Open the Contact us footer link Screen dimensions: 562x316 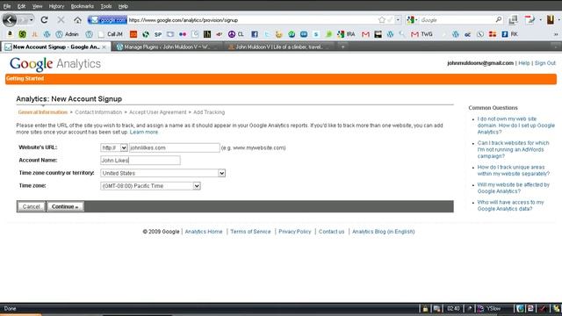[x=332, y=232]
